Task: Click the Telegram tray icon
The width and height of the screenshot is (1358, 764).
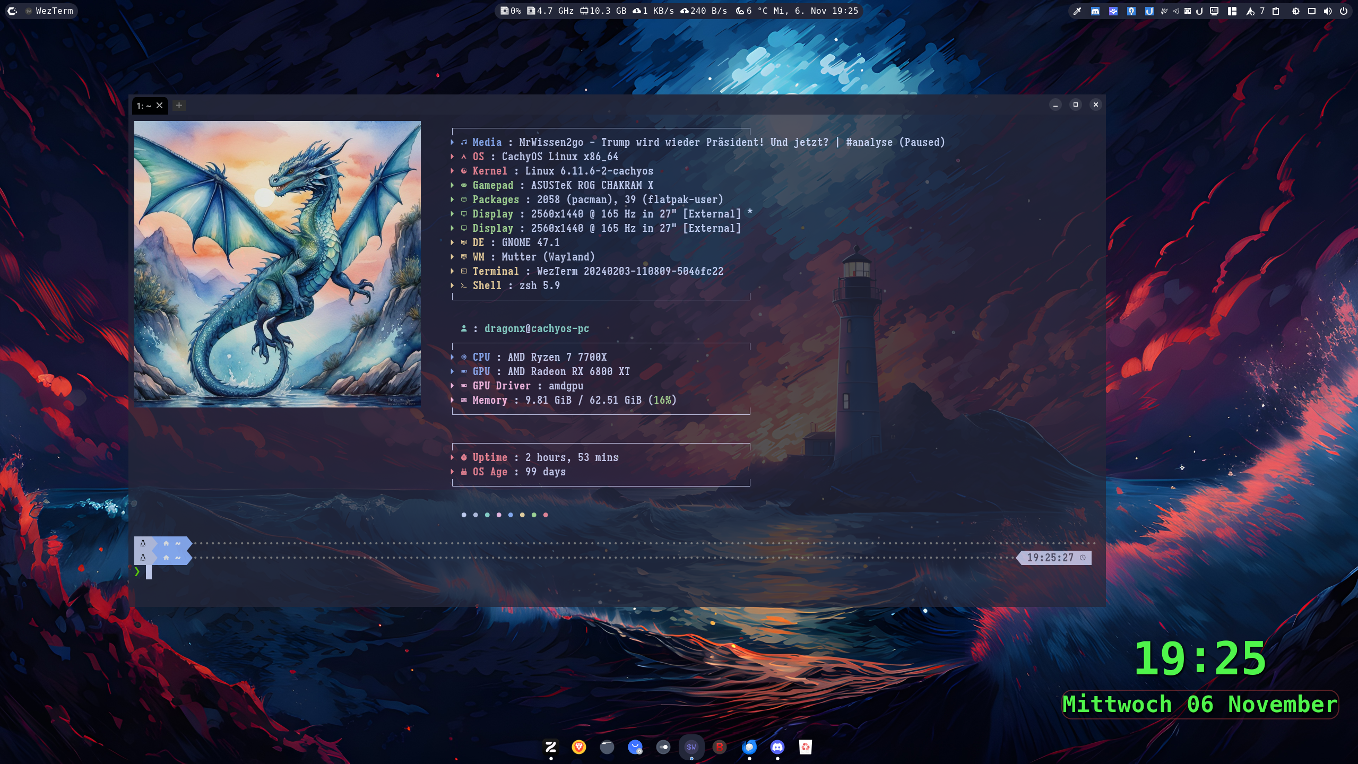Action: [1176, 11]
